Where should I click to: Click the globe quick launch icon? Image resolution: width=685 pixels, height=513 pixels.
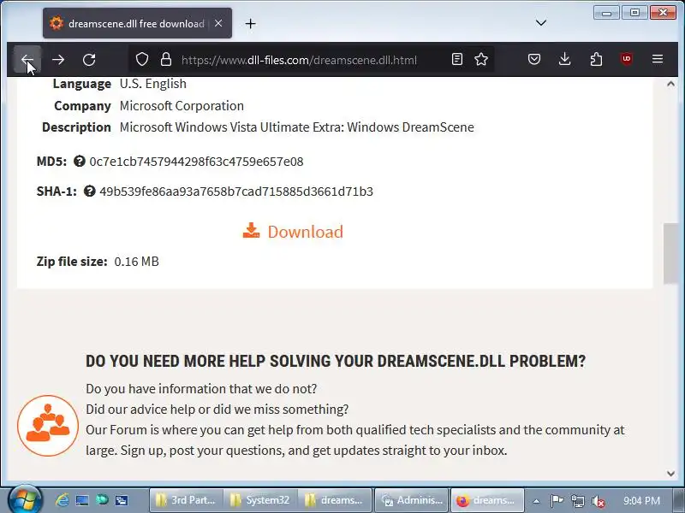click(102, 499)
